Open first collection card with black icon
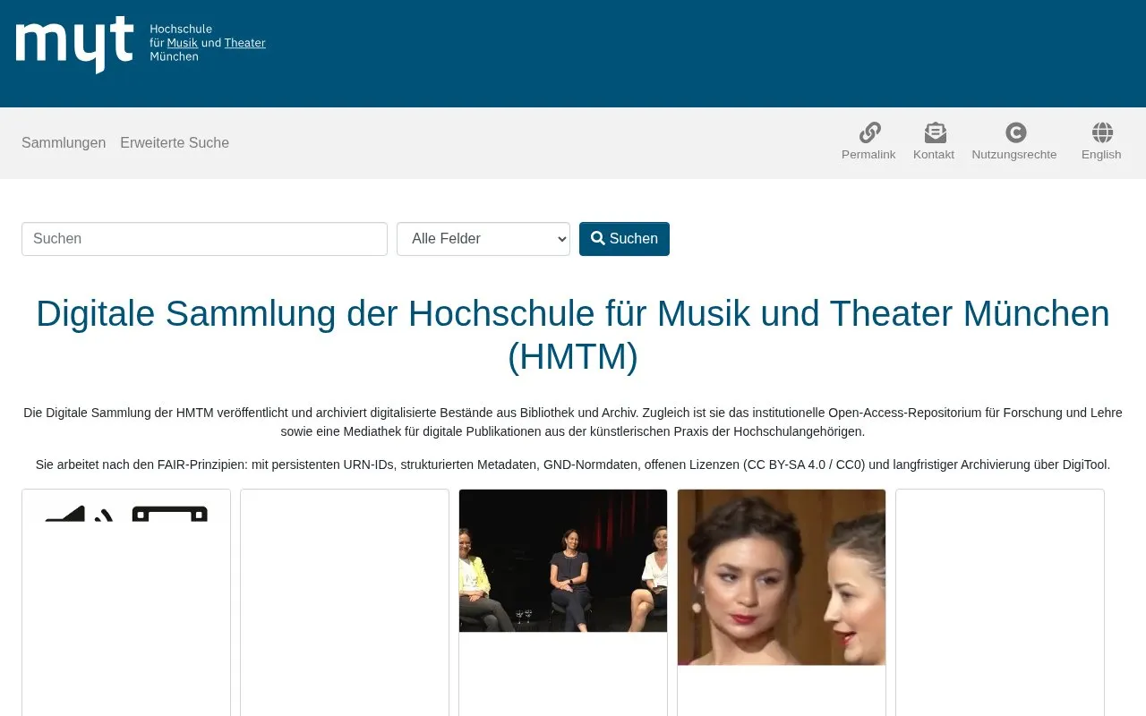The height and width of the screenshot is (716, 1146). 126,602
